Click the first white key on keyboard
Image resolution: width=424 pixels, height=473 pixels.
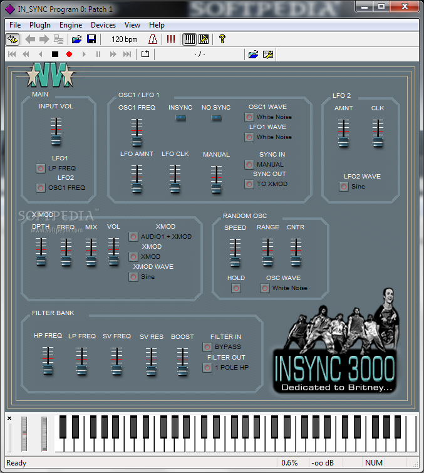[58, 445]
